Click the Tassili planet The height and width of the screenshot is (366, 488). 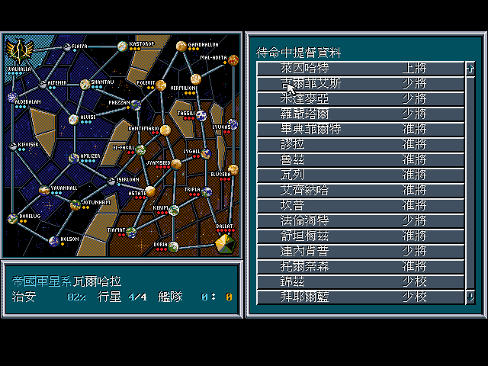pos(201,116)
